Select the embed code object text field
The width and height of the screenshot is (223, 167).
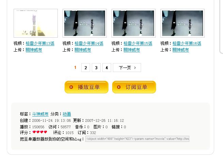(x=137, y=139)
